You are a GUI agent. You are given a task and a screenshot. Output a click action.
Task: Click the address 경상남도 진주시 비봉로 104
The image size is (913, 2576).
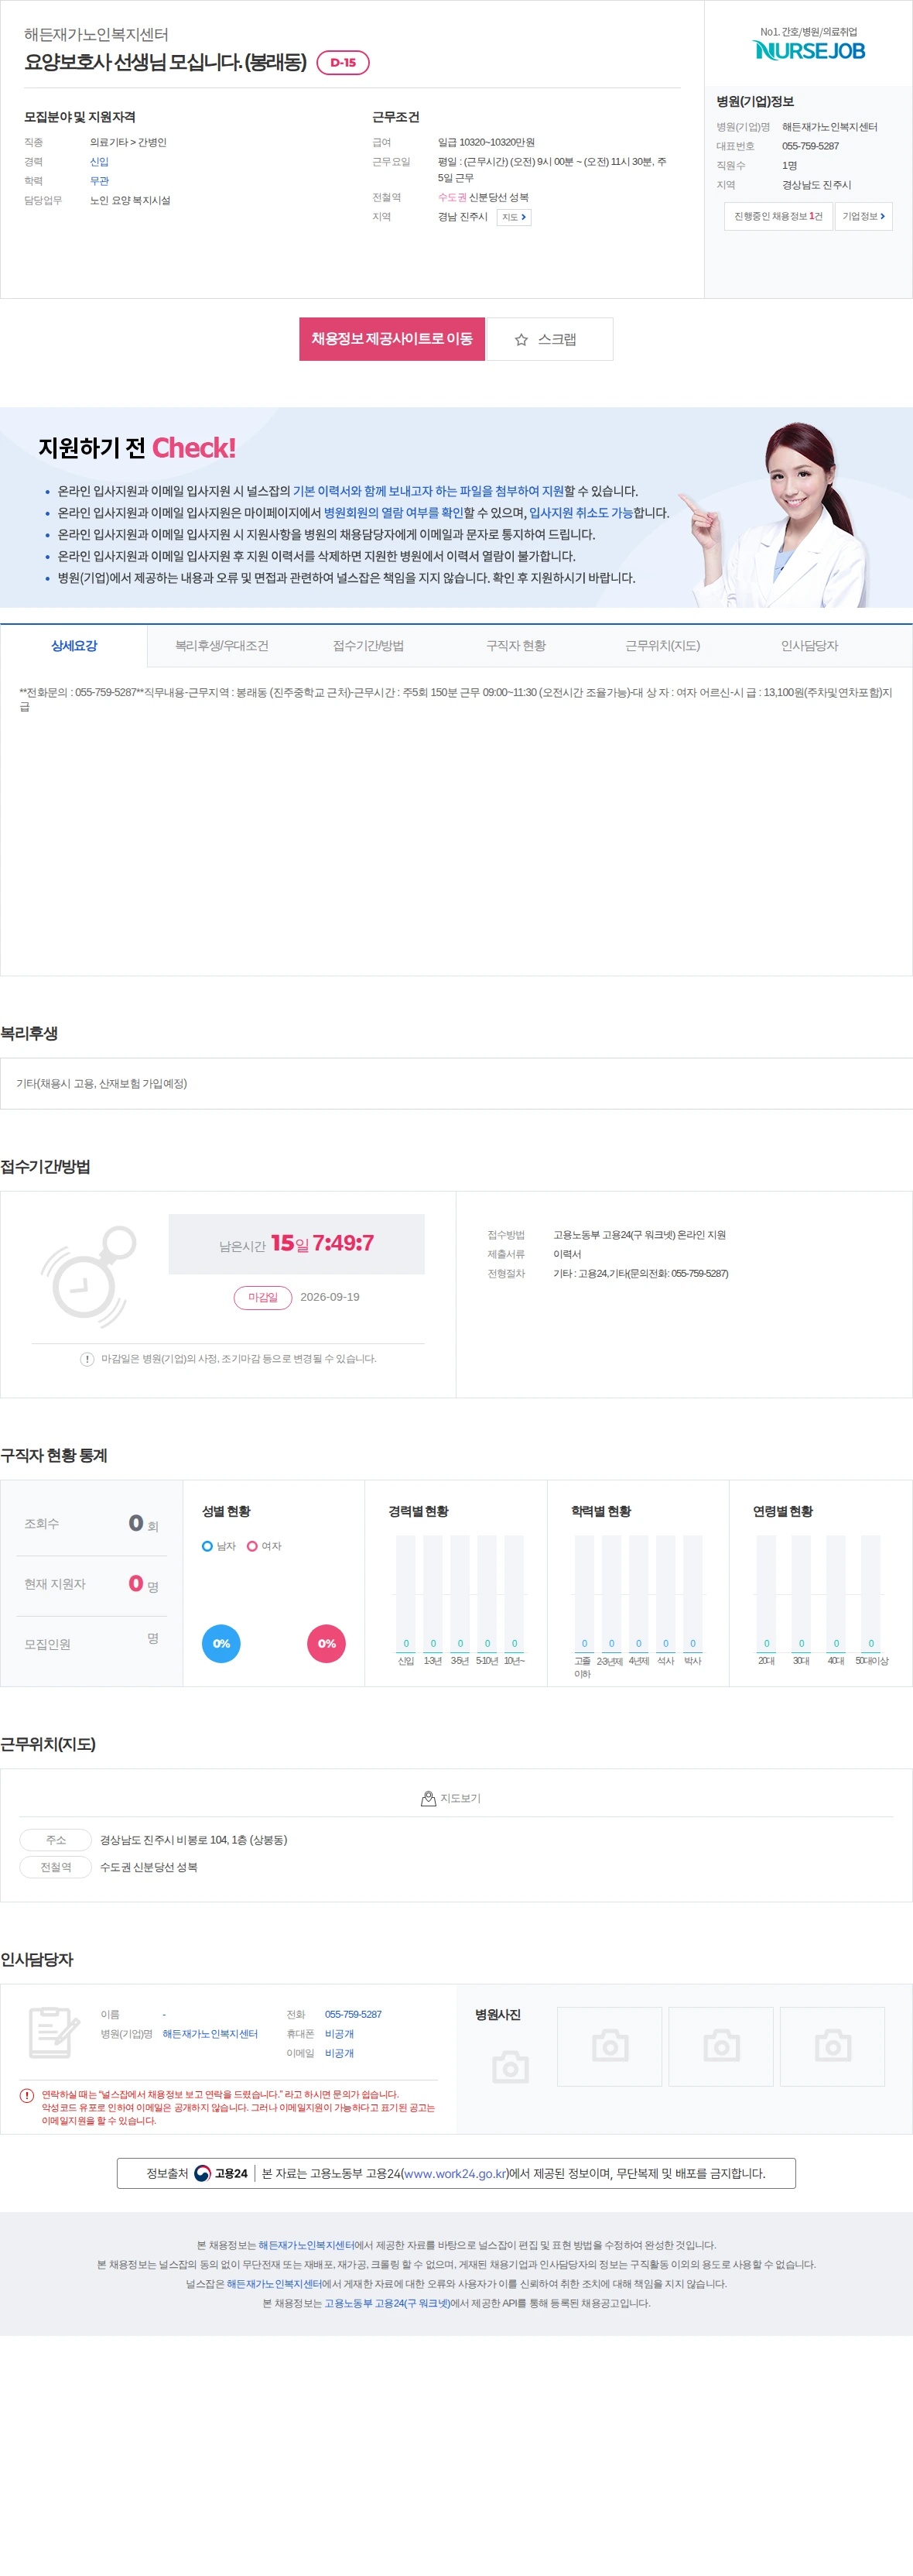[x=193, y=1840]
